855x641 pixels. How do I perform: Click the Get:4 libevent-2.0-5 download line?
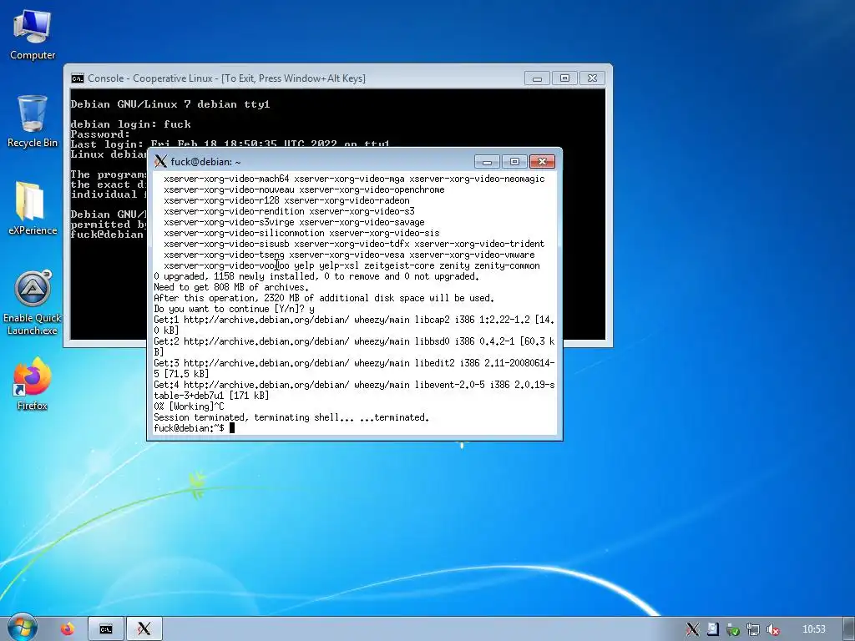tap(354, 391)
